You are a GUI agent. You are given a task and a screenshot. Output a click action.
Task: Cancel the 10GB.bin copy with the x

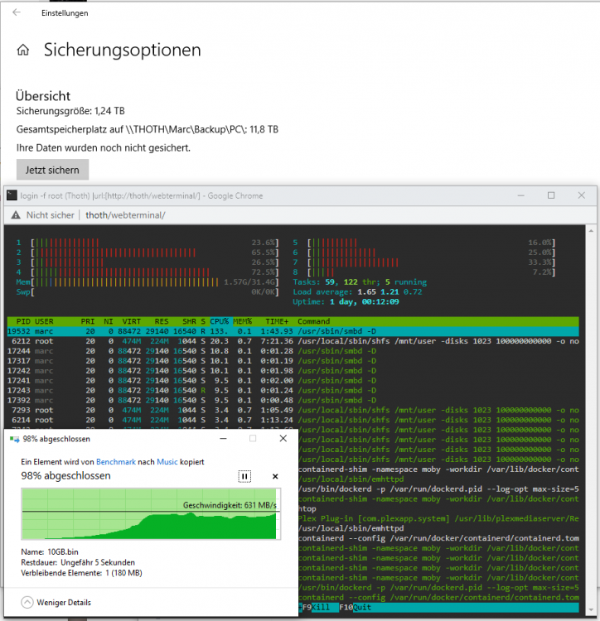[x=275, y=476]
